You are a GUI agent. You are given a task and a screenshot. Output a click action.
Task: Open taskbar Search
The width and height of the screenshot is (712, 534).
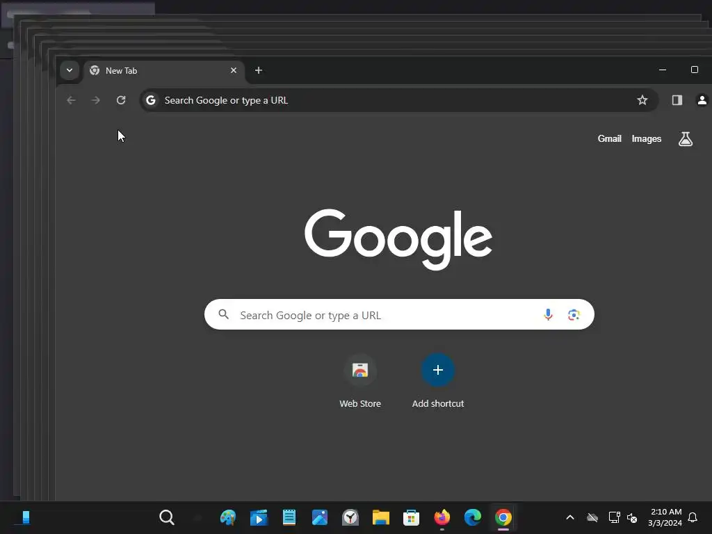click(x=167, y=517)
